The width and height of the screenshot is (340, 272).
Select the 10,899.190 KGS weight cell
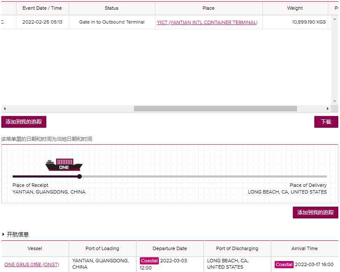[x=295, y=22]
